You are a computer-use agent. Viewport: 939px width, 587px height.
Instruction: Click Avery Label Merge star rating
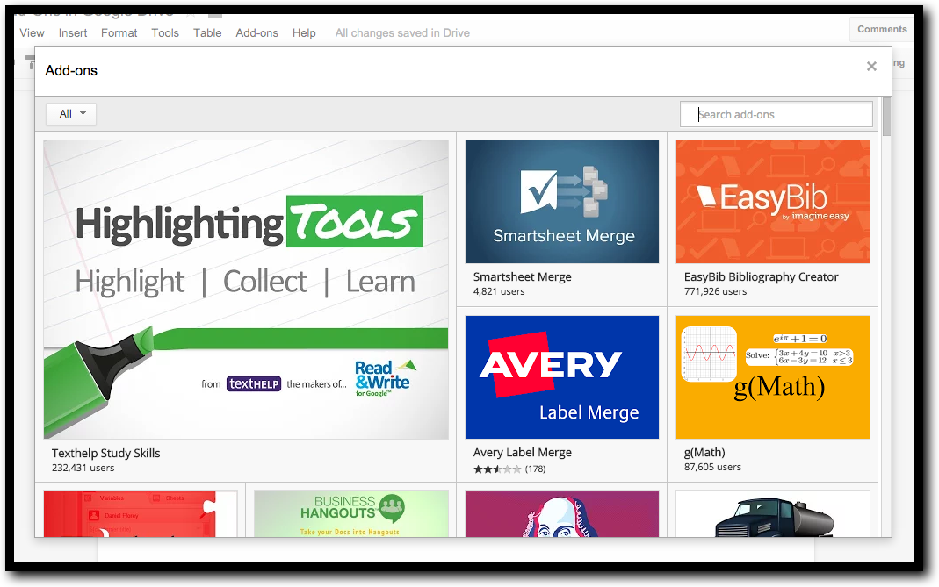click(x=497, y=469)
